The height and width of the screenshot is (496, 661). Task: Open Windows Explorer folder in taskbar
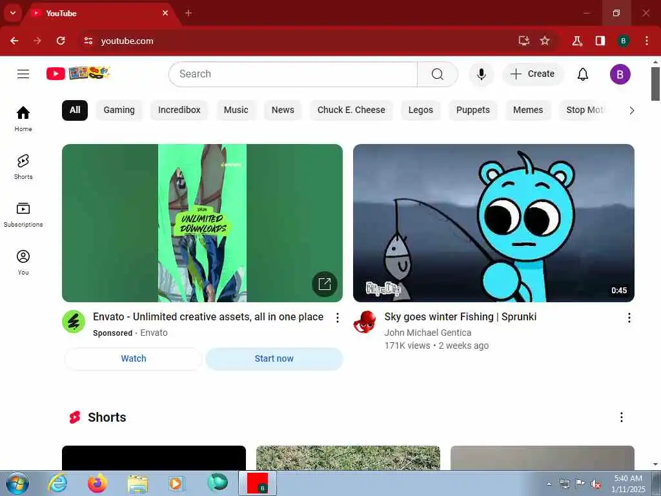137,484
